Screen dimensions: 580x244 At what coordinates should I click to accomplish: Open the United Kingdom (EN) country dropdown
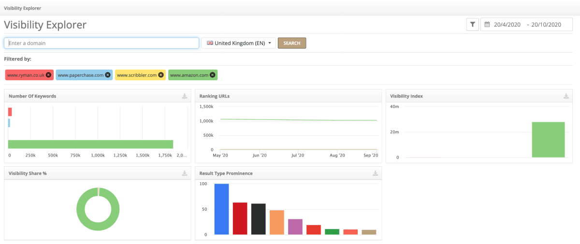[x=239, y=43]
